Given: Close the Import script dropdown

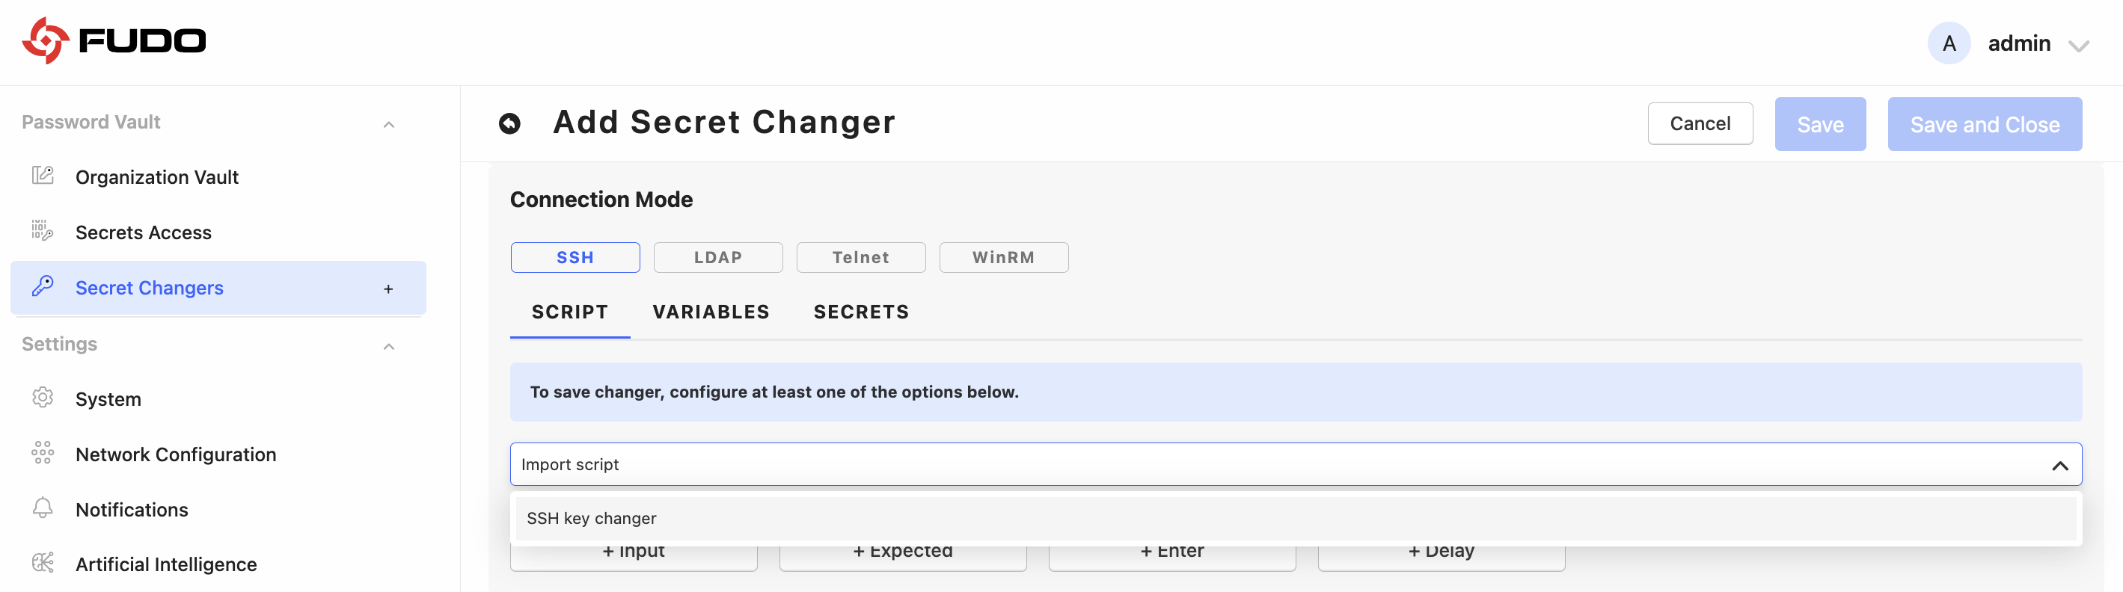Looking at the screenshot, I should [x=2059, y=465].
